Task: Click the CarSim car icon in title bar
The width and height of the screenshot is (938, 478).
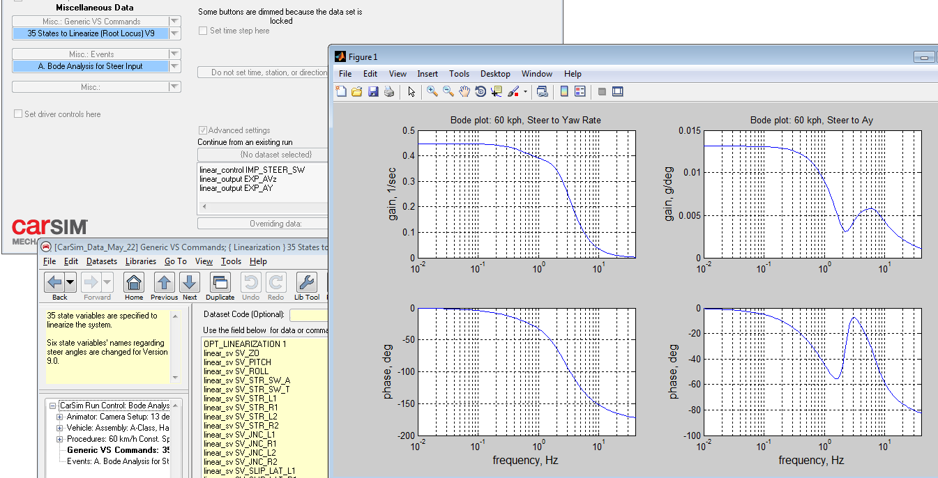Action: click(46, 247)
